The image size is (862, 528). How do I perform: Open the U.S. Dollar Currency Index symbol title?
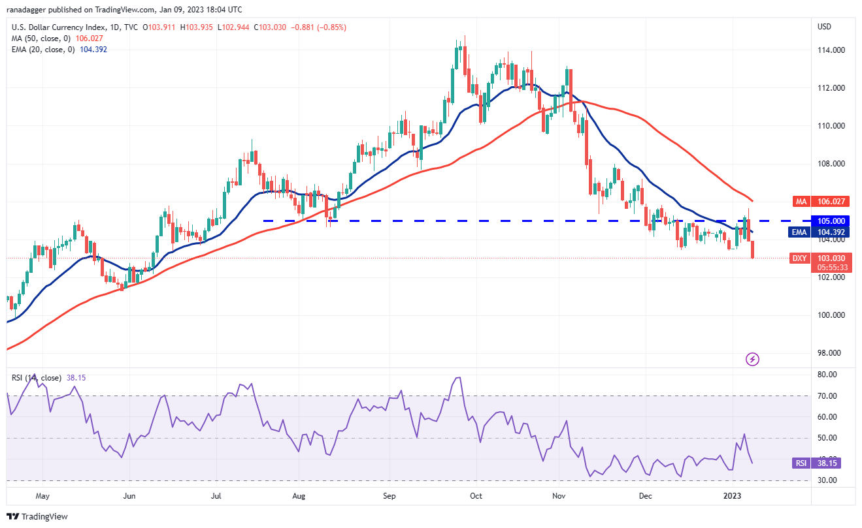pyautogui.click(x=57, y=27)
